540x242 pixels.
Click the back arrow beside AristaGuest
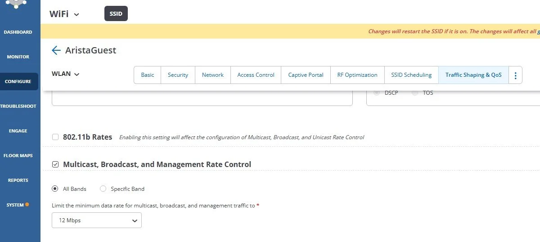coord(56,50)
